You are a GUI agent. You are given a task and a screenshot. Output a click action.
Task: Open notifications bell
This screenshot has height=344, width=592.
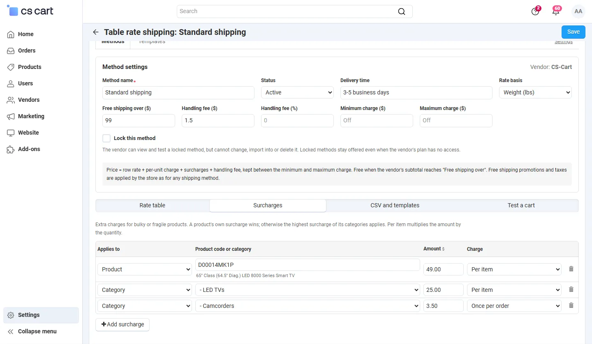pyautogui.click(x=556, y=11)
